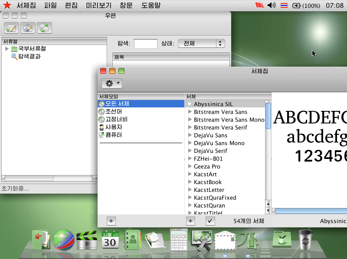Viewport: 347px width, 259px height.
Task: Click the volume icon in menu bar
Action: (x=272, y=5)
